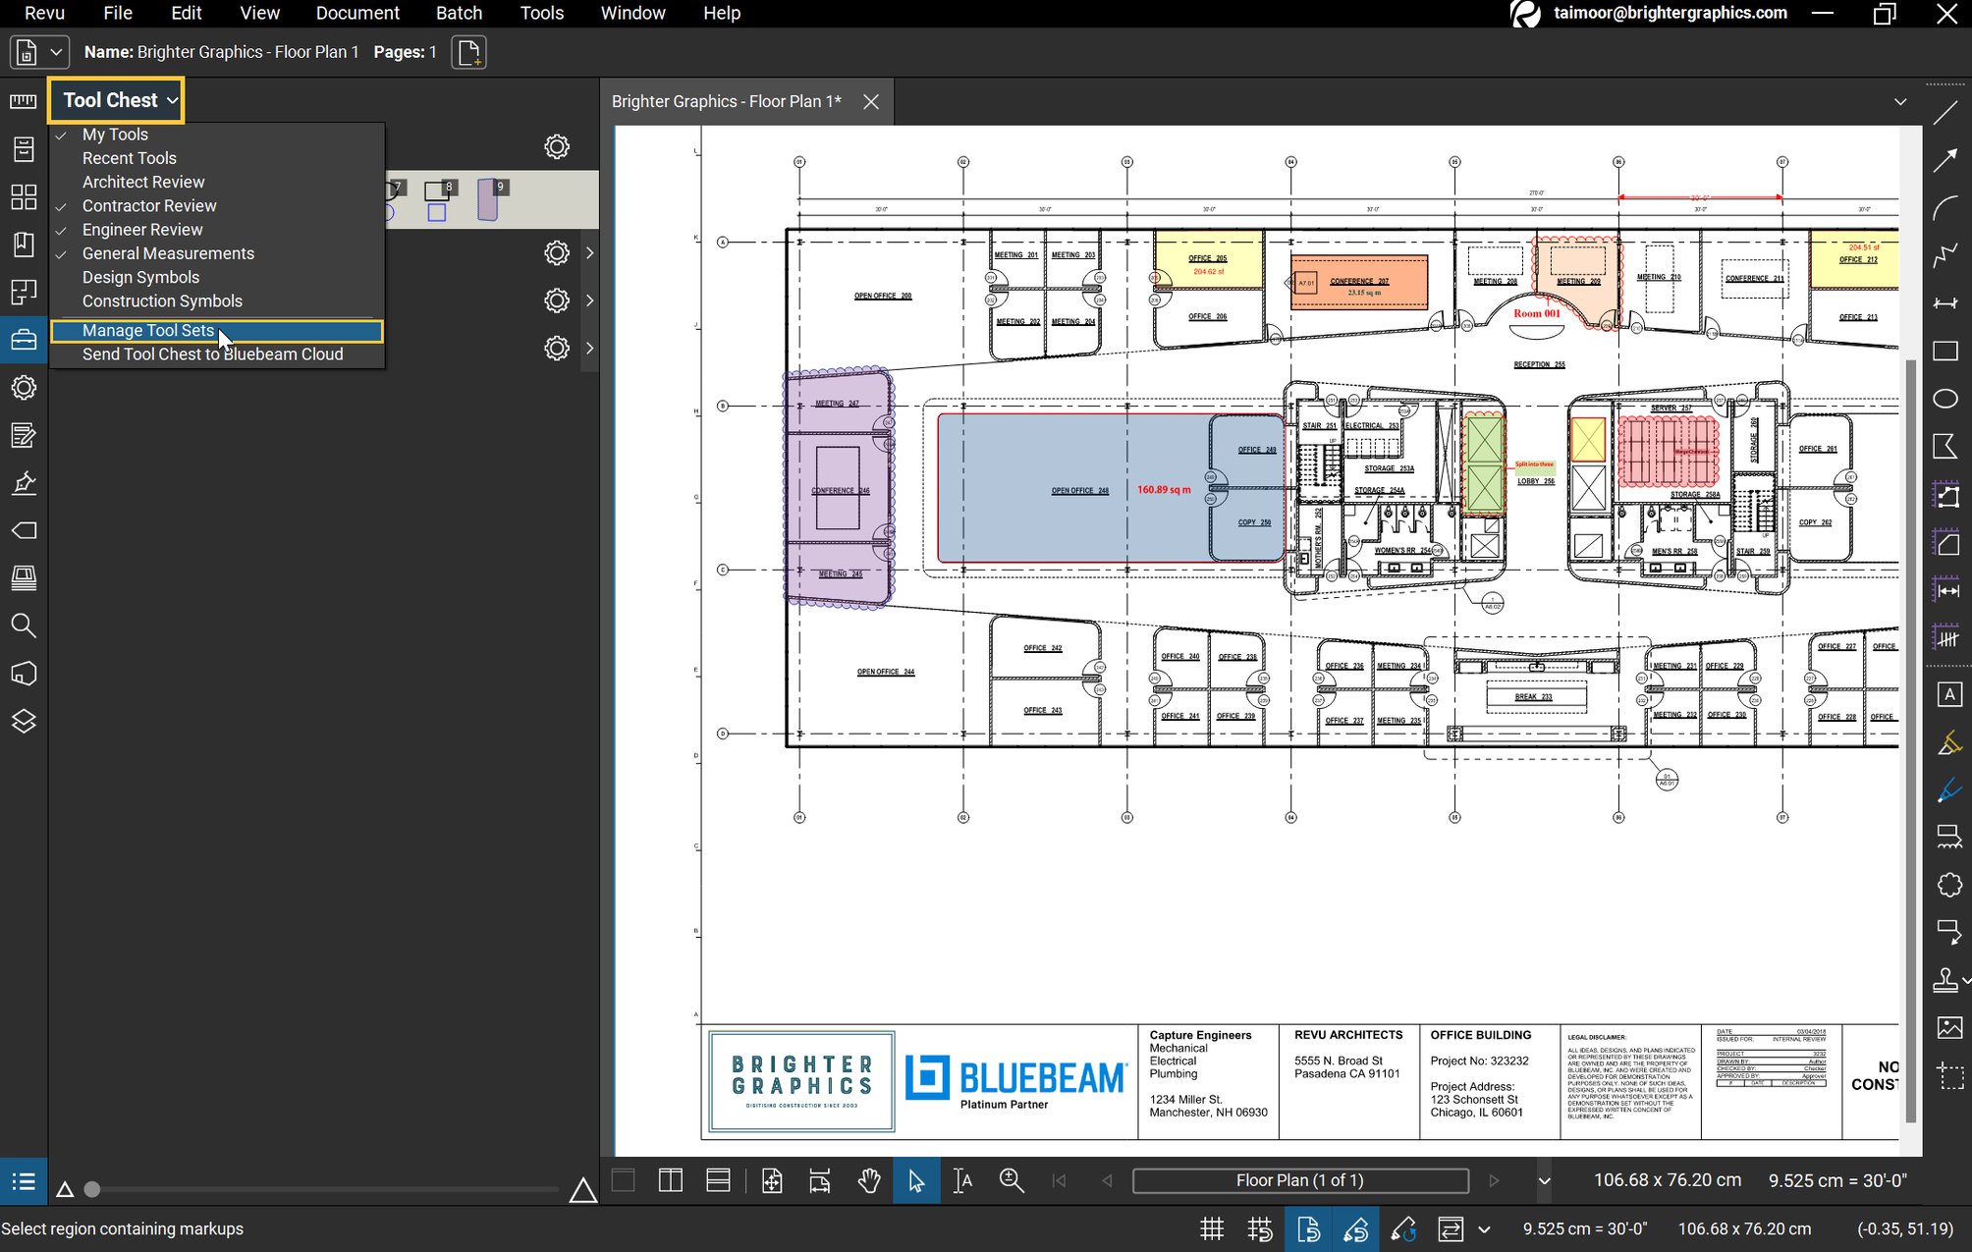
Task: Open the Document menu
Action: (x=357, y=13)
